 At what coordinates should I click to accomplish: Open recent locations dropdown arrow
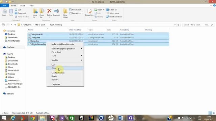(x=11, y=25)
